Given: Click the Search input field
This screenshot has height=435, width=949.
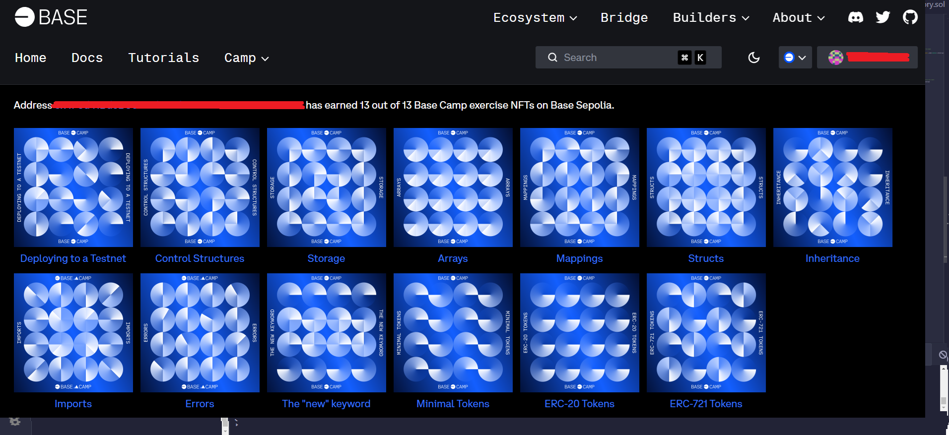Looking at the screenshot, I should (628, 58).
